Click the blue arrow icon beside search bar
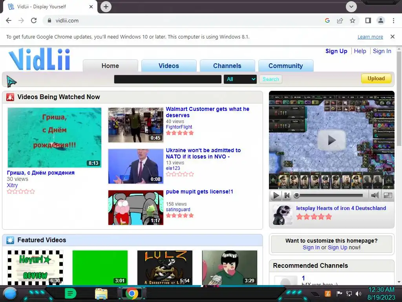The width and height of the screenshot is (402, 302). pyautogui.click(x=11, y=81)
